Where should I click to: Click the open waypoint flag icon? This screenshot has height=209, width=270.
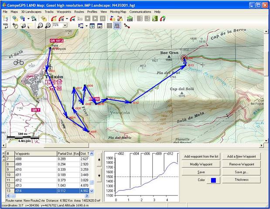coord(113,18)
